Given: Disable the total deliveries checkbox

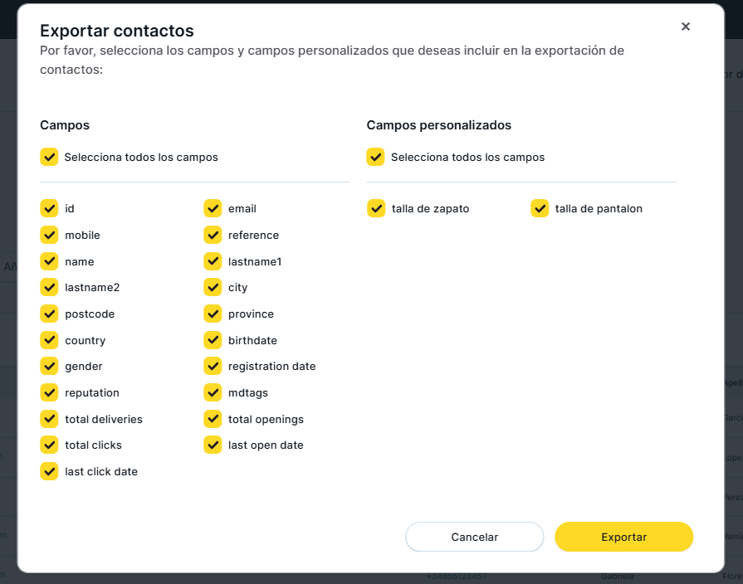Looking at the screenshot, I should pyautogui.click(x=49, y=419).
